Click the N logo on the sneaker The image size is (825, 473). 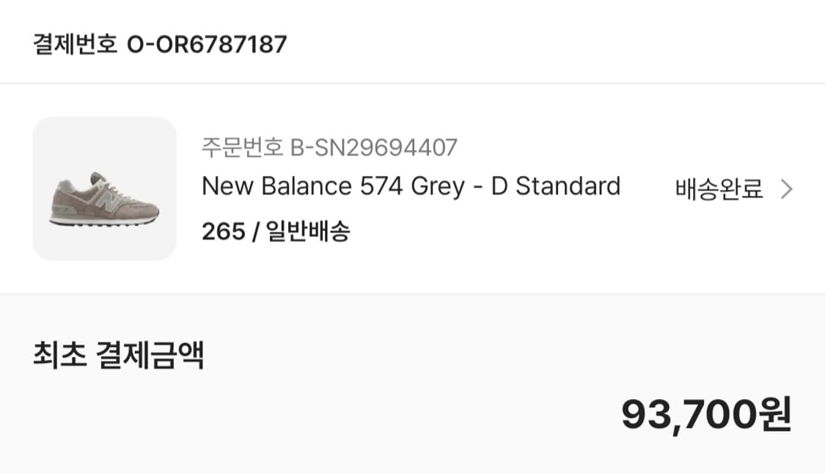(109, 203)
